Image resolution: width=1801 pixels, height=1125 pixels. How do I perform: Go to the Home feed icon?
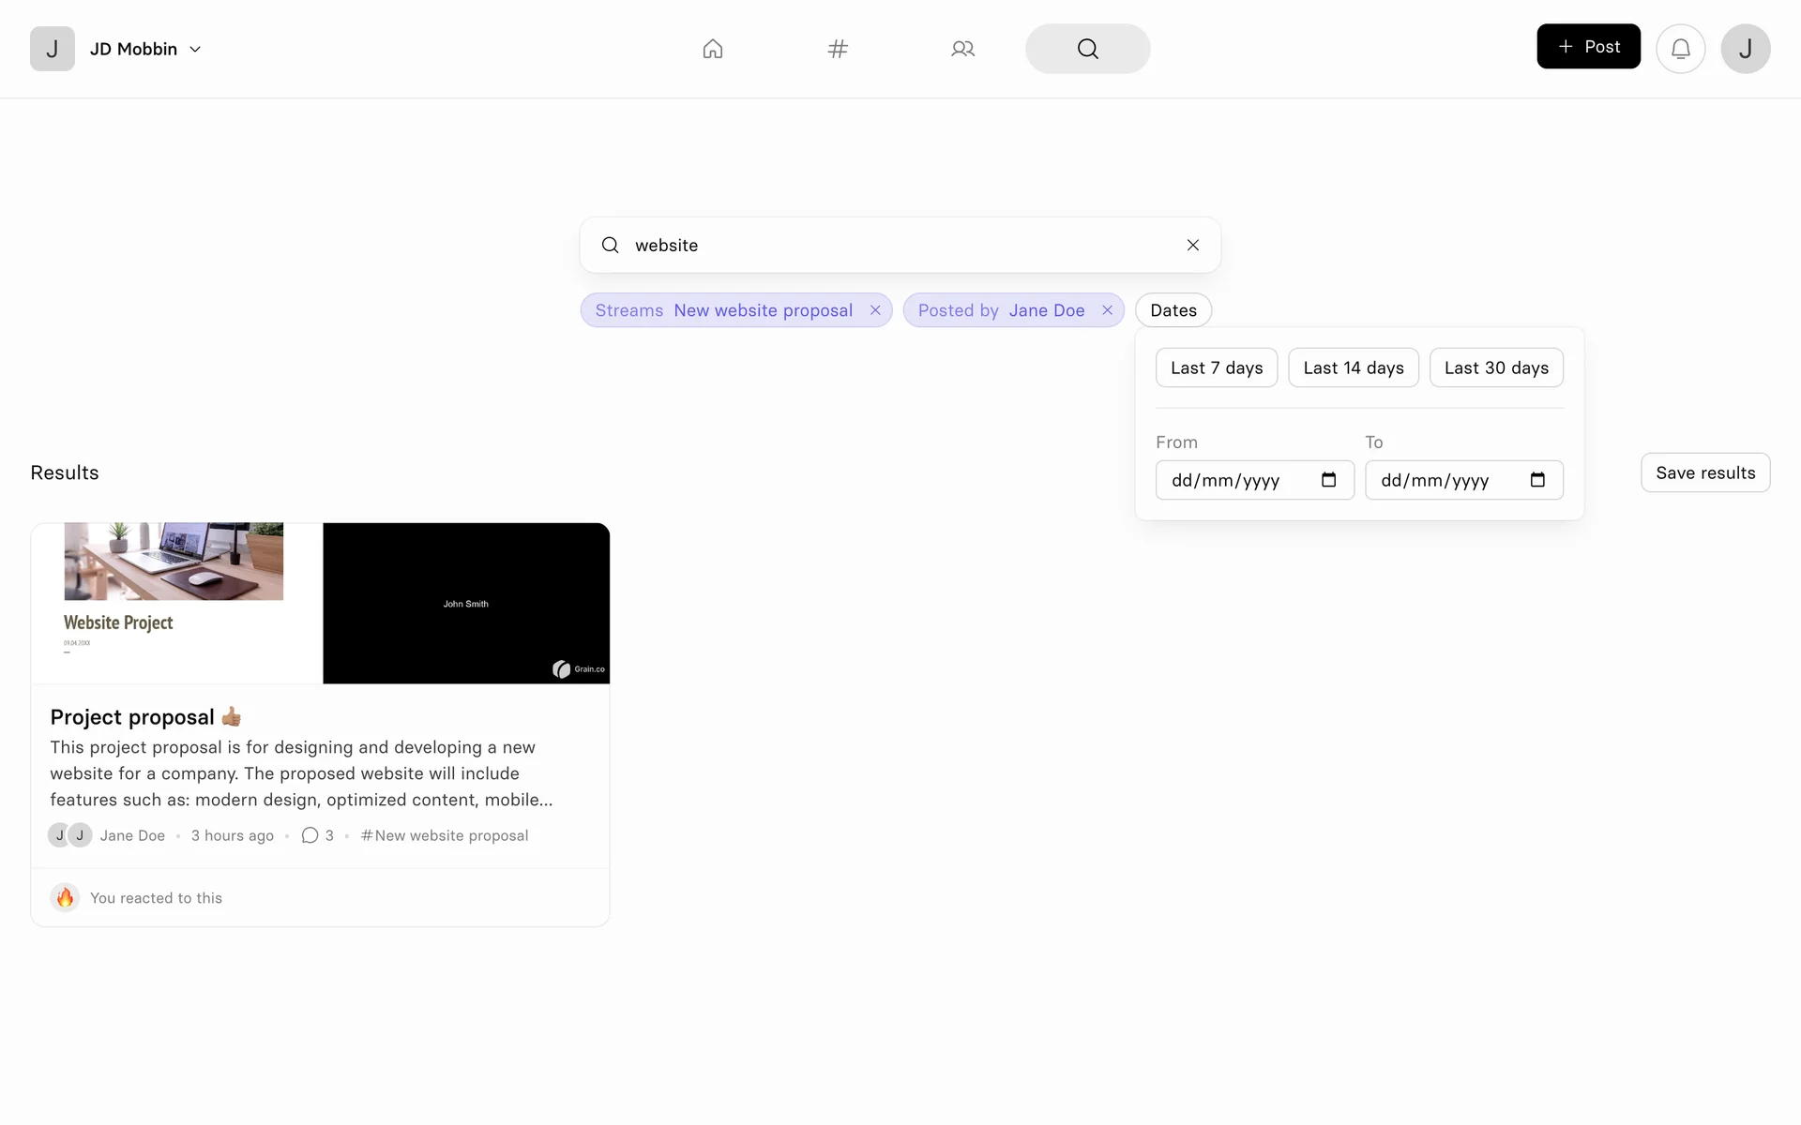point(713,49)
